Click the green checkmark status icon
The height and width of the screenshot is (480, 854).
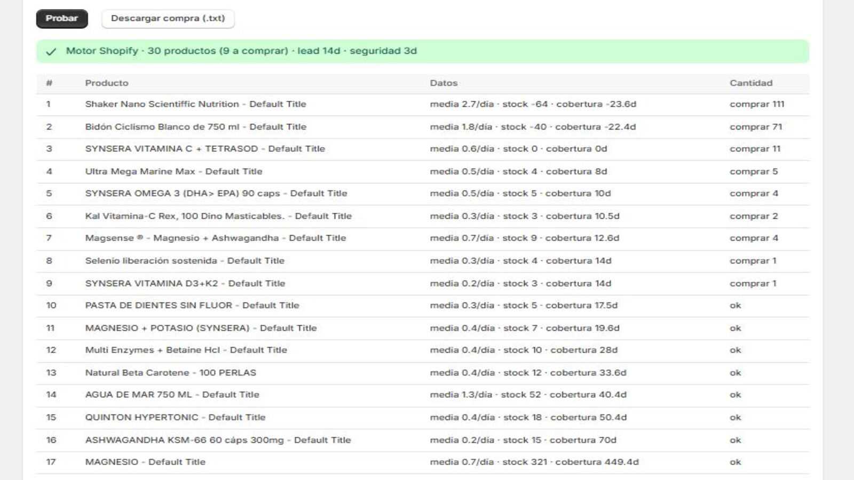pos(51,52)
